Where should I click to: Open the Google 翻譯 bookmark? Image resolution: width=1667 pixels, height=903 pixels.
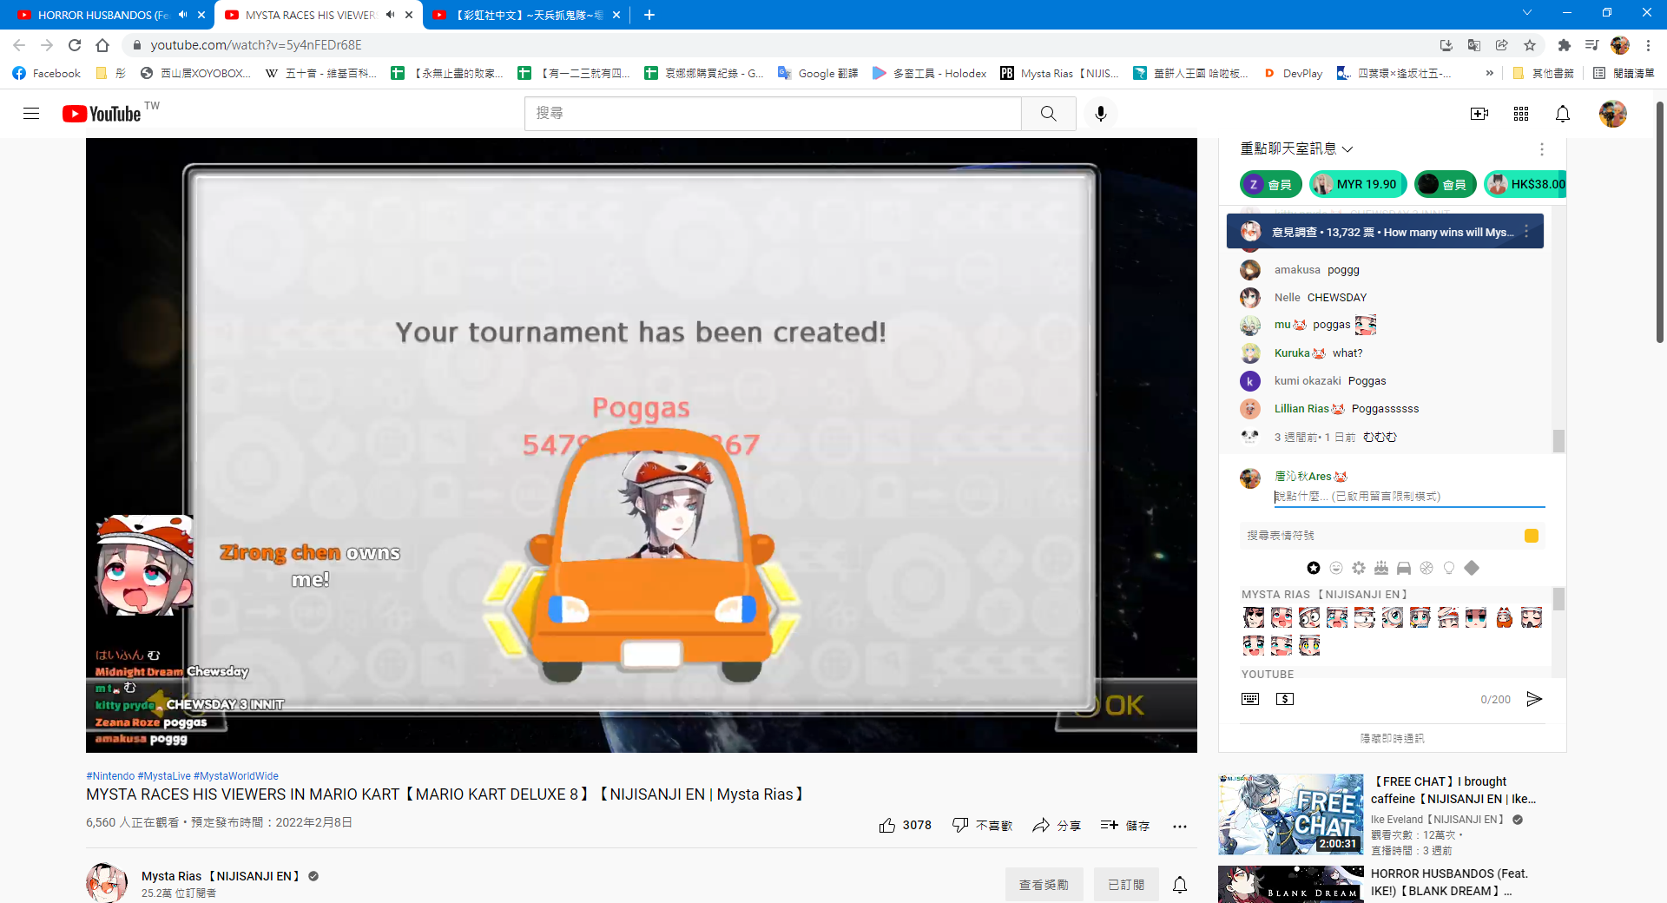click(x=817, y=74)
